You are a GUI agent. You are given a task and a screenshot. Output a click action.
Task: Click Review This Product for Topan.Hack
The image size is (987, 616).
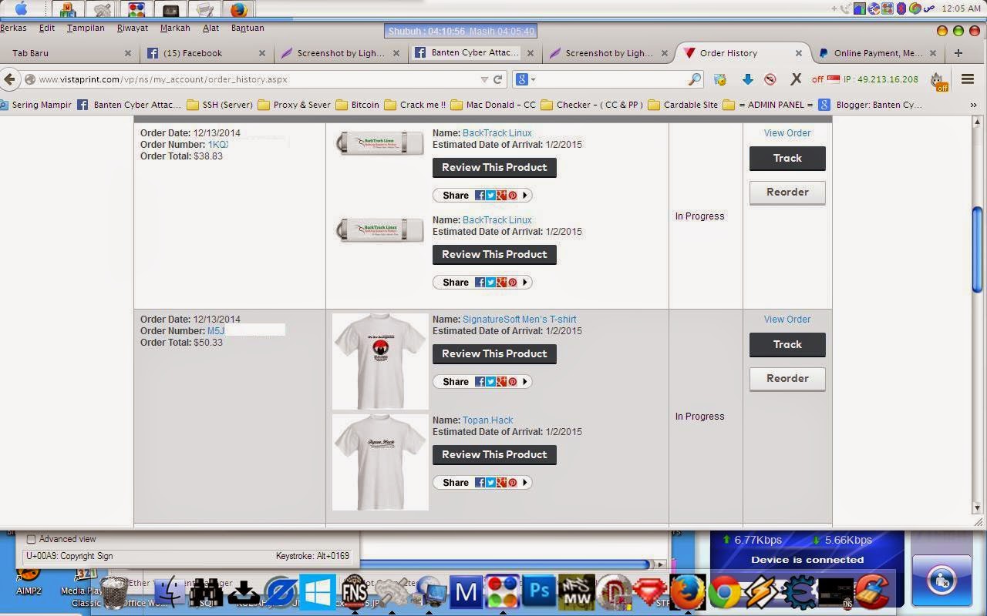pos(494,454)
